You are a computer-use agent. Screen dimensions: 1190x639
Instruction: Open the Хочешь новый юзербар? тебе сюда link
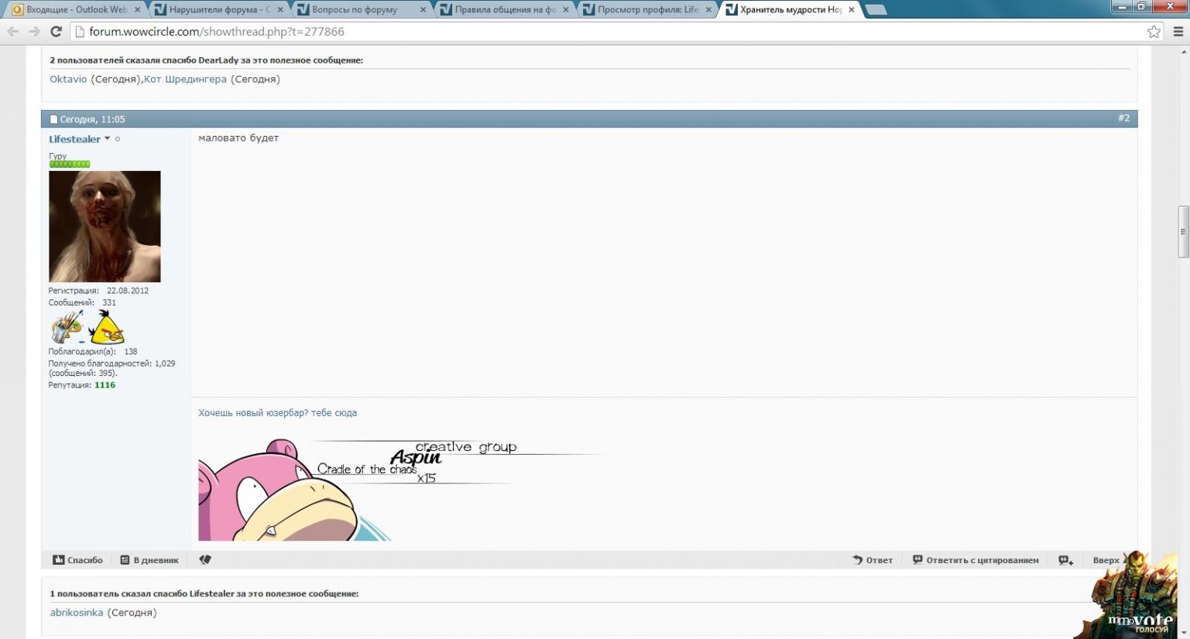tap(277, 413)
